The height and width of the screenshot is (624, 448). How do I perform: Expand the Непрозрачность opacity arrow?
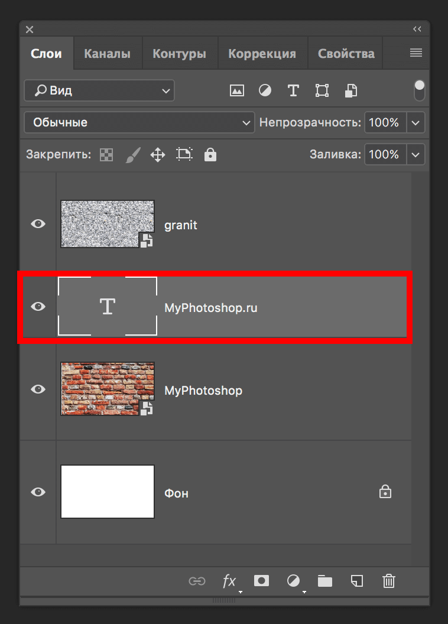[x=416, y=123]
